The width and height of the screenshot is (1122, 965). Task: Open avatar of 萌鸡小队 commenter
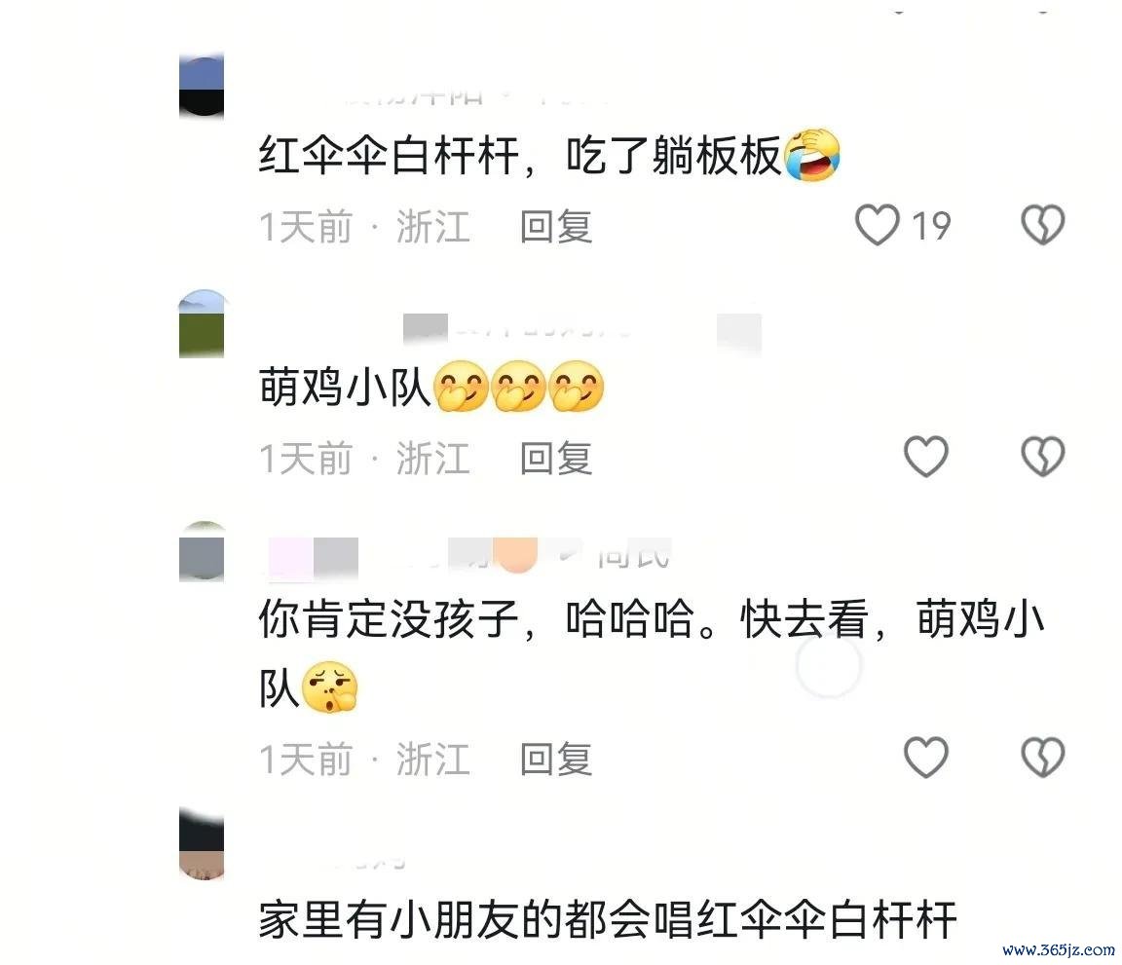click(x=201, y=323)
